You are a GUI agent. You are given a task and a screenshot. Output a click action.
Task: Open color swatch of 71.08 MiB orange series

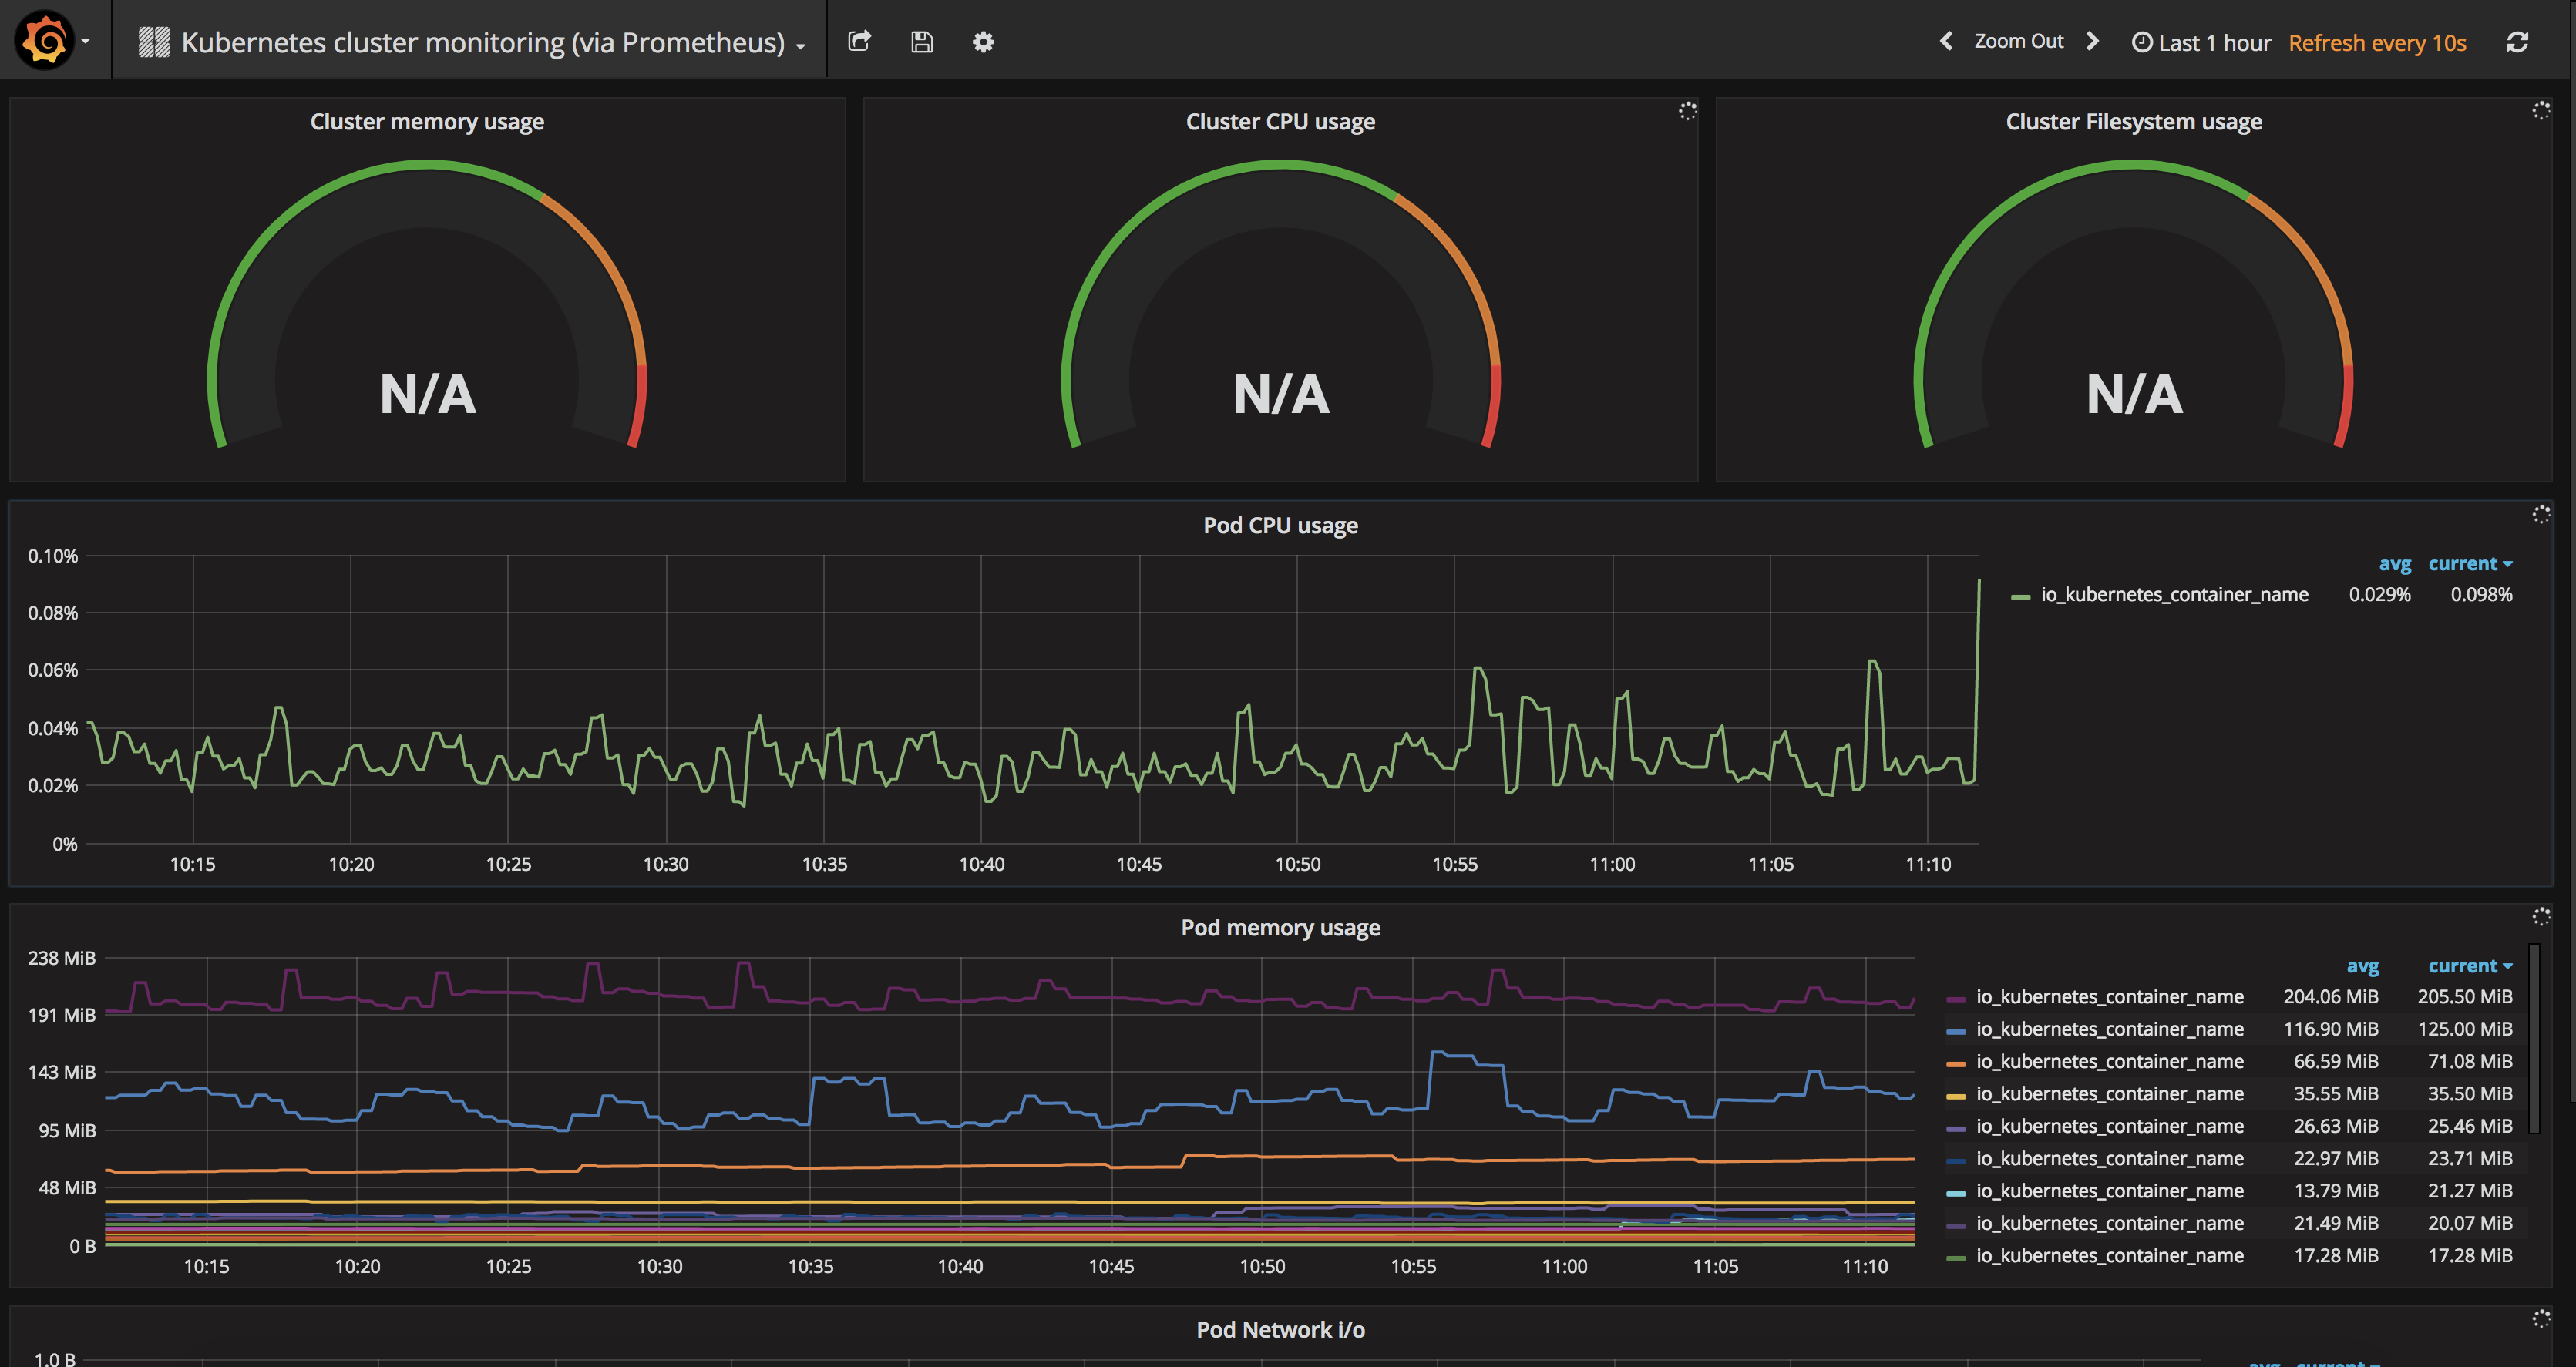click(1956, 1064)
